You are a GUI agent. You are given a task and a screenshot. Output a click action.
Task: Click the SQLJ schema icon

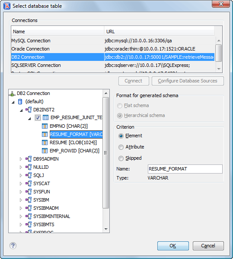click(29, 175)
